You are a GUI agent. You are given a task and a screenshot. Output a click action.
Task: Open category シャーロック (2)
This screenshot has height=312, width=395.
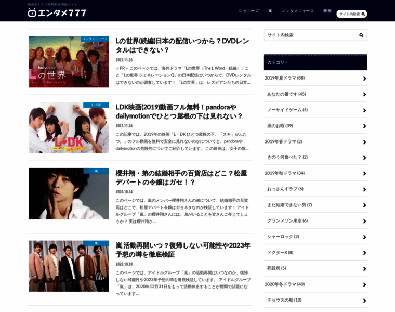283,237
